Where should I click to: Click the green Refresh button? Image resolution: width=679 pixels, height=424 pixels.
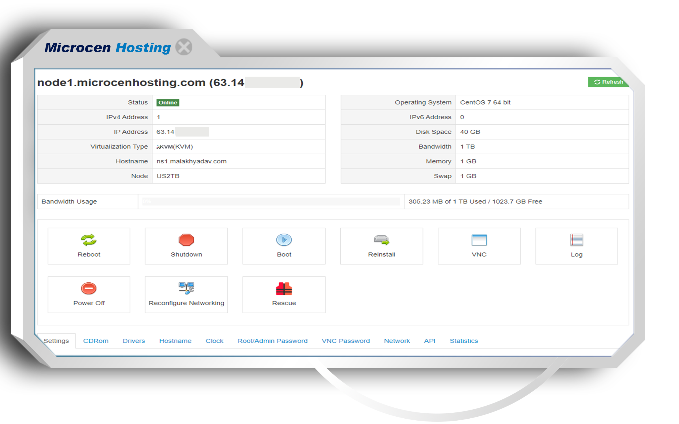coord(608,82)
